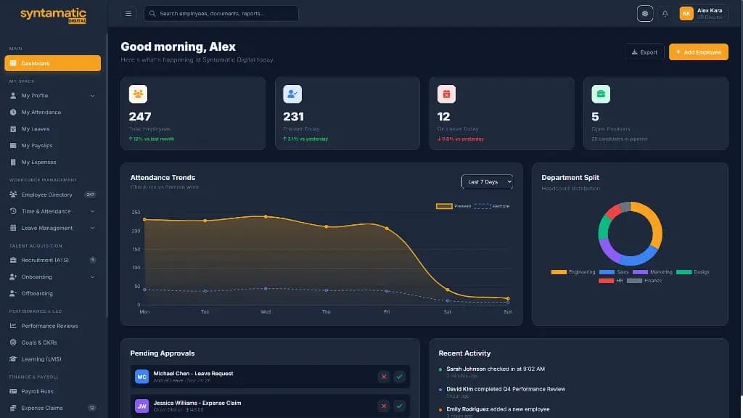Image resolution: width=743 pixels, height=418 pixels.
Task: Approve Michael Chen's leave request
Action: click(x=400, y=377)
